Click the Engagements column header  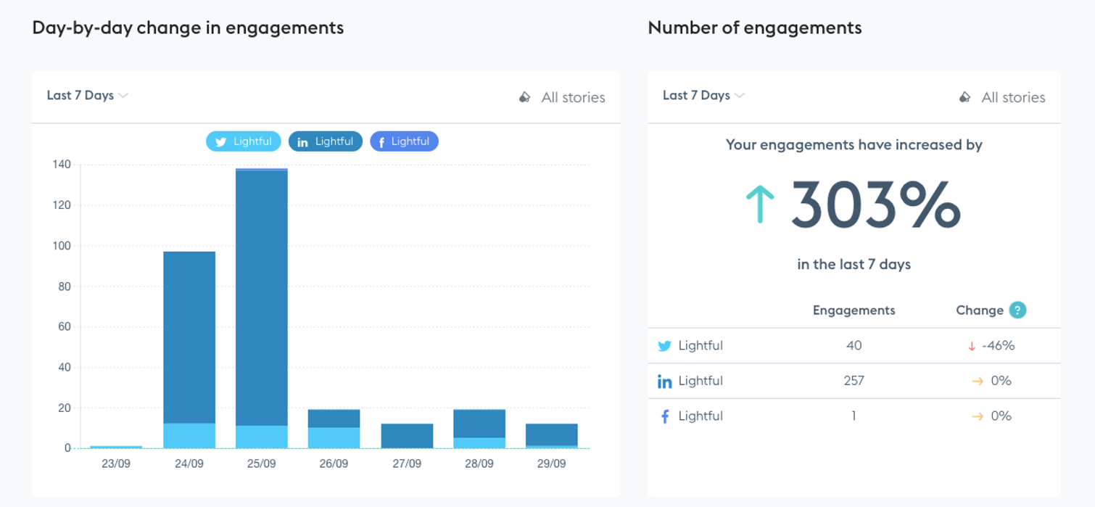tap(854, 310)
